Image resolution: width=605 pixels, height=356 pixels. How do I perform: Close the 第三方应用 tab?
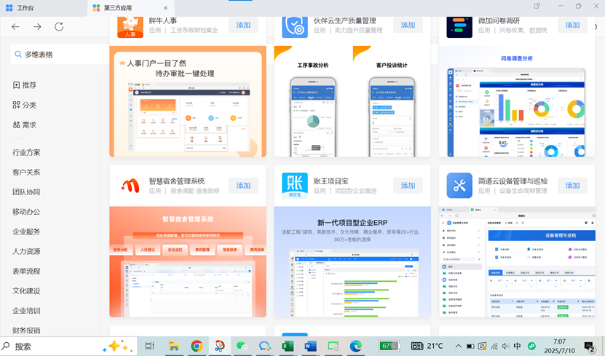click(x=165, y=8)
